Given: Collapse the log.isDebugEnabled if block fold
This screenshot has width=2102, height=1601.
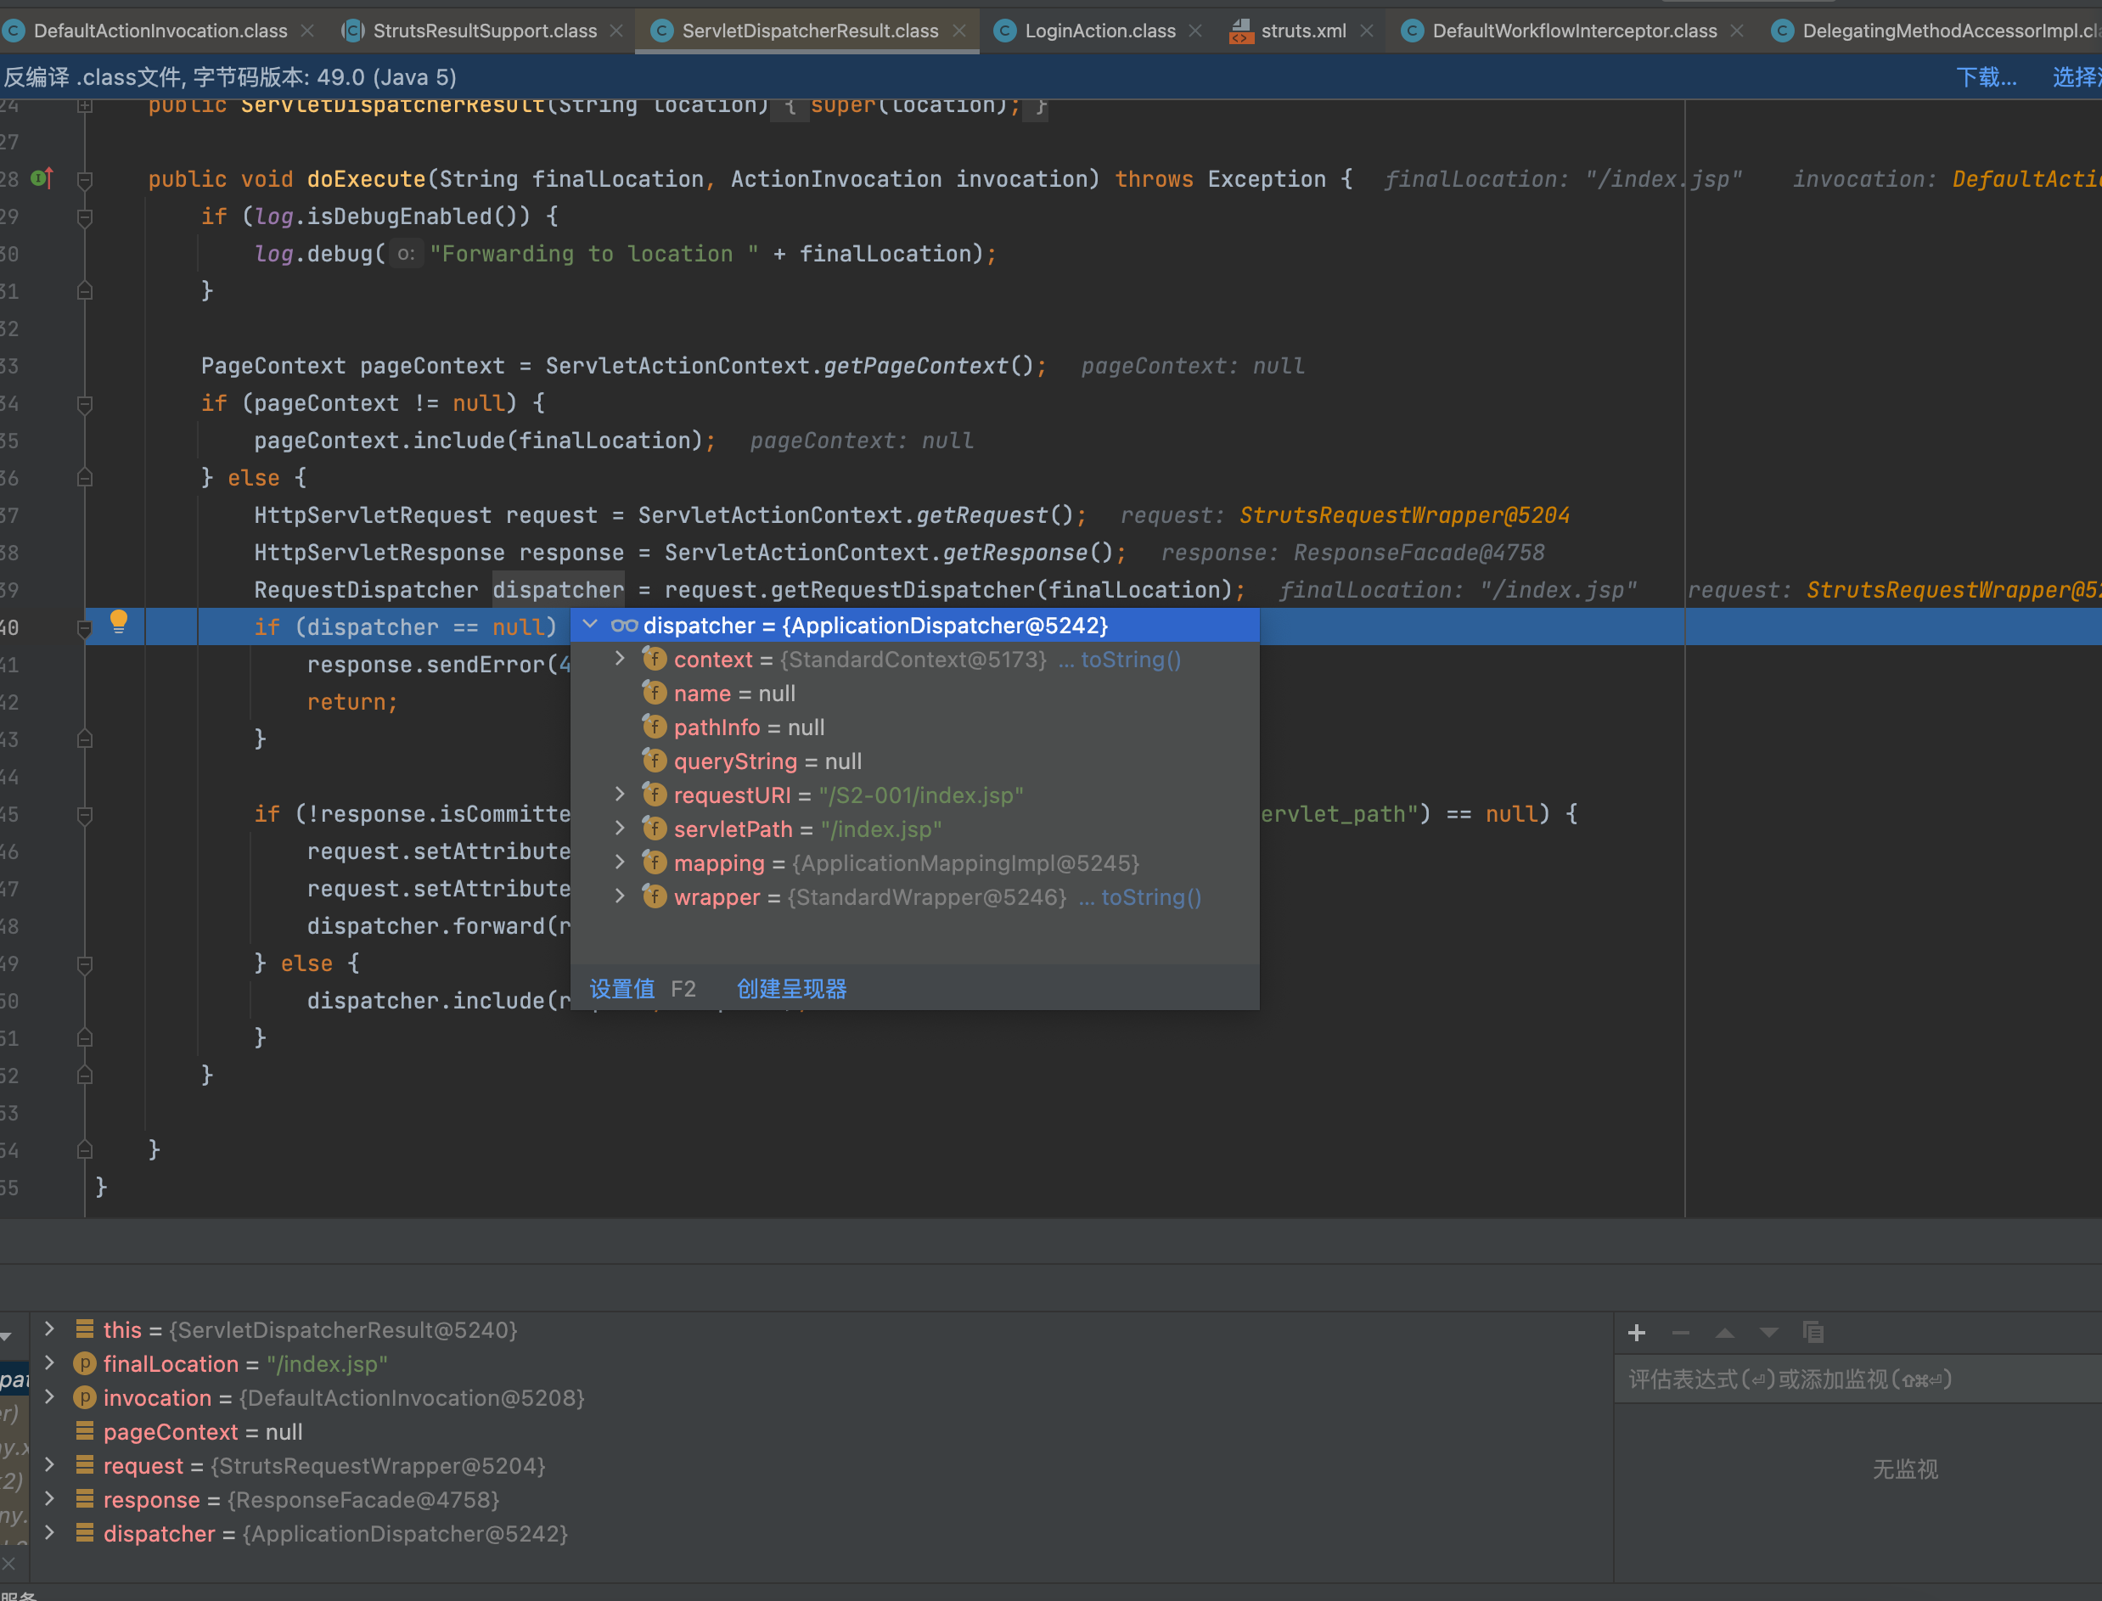Looking at the screenshot, I should [85, 216].
